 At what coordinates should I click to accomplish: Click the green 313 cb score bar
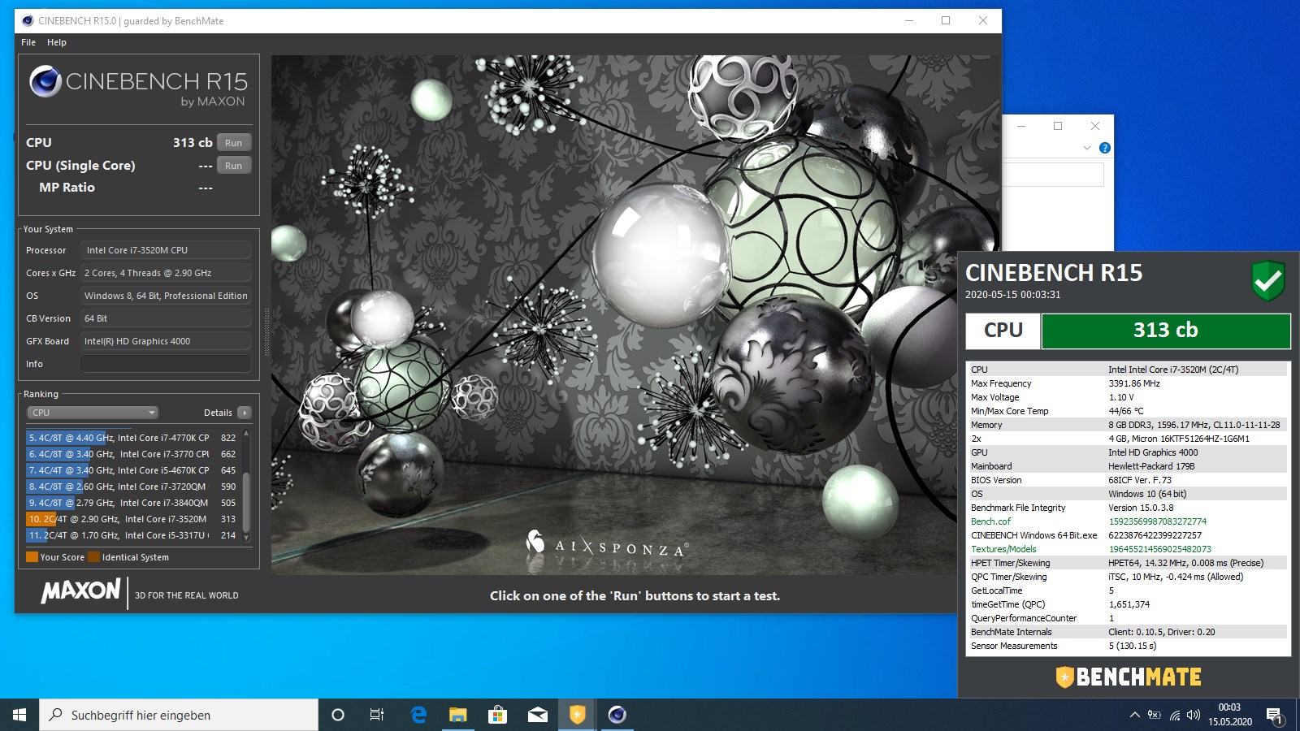coord(1166,331)
